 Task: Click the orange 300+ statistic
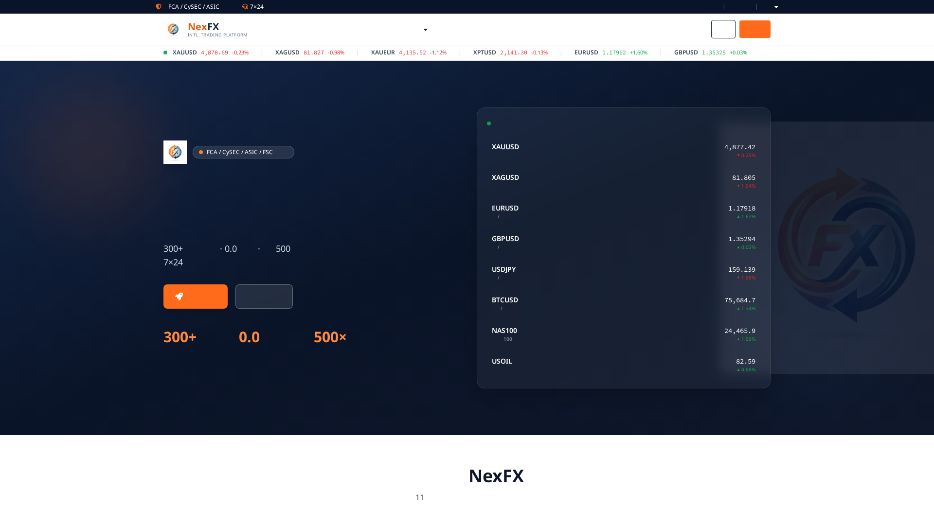(x=180, y=337)
